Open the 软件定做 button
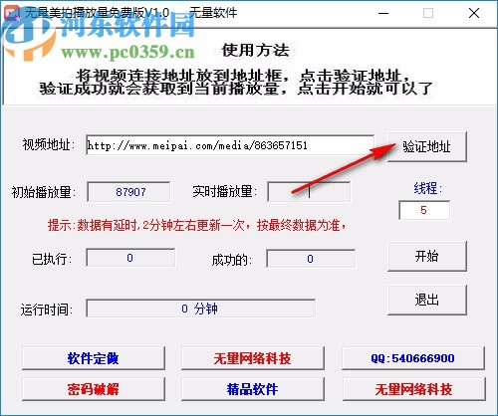Image resolution: width=498 pixels, height=416 pixels. [94, 358]
